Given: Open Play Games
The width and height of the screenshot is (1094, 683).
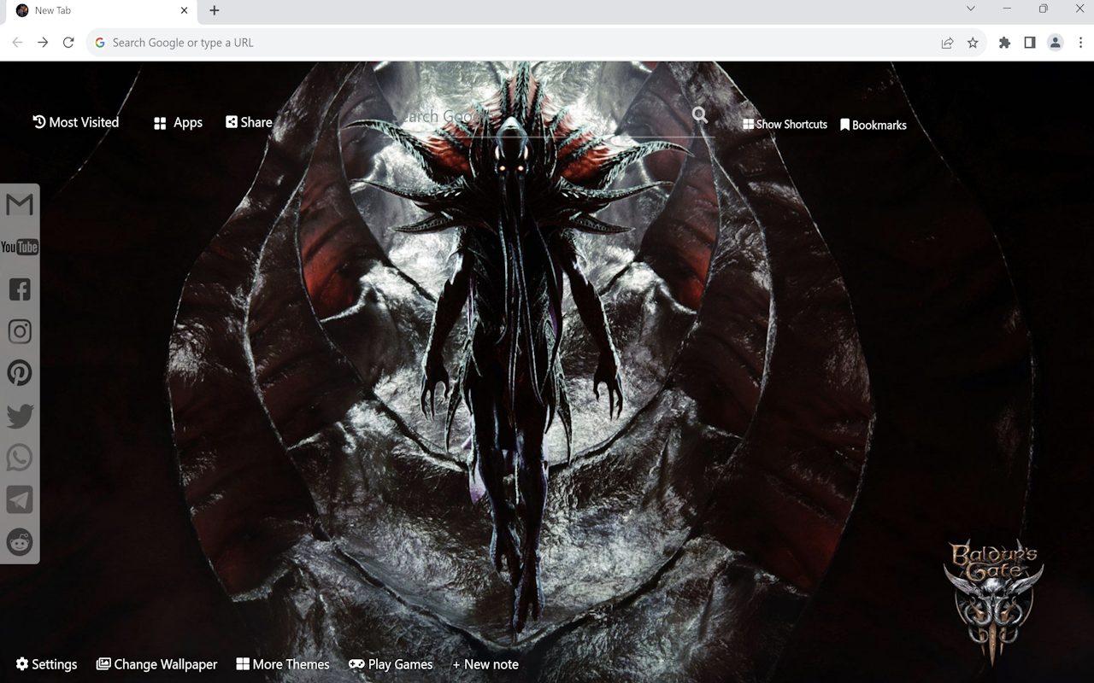Looking at the screenshot, I should tap(391, 664).
